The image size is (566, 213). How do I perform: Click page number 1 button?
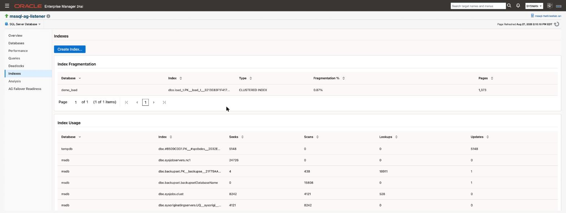(145, 102)
